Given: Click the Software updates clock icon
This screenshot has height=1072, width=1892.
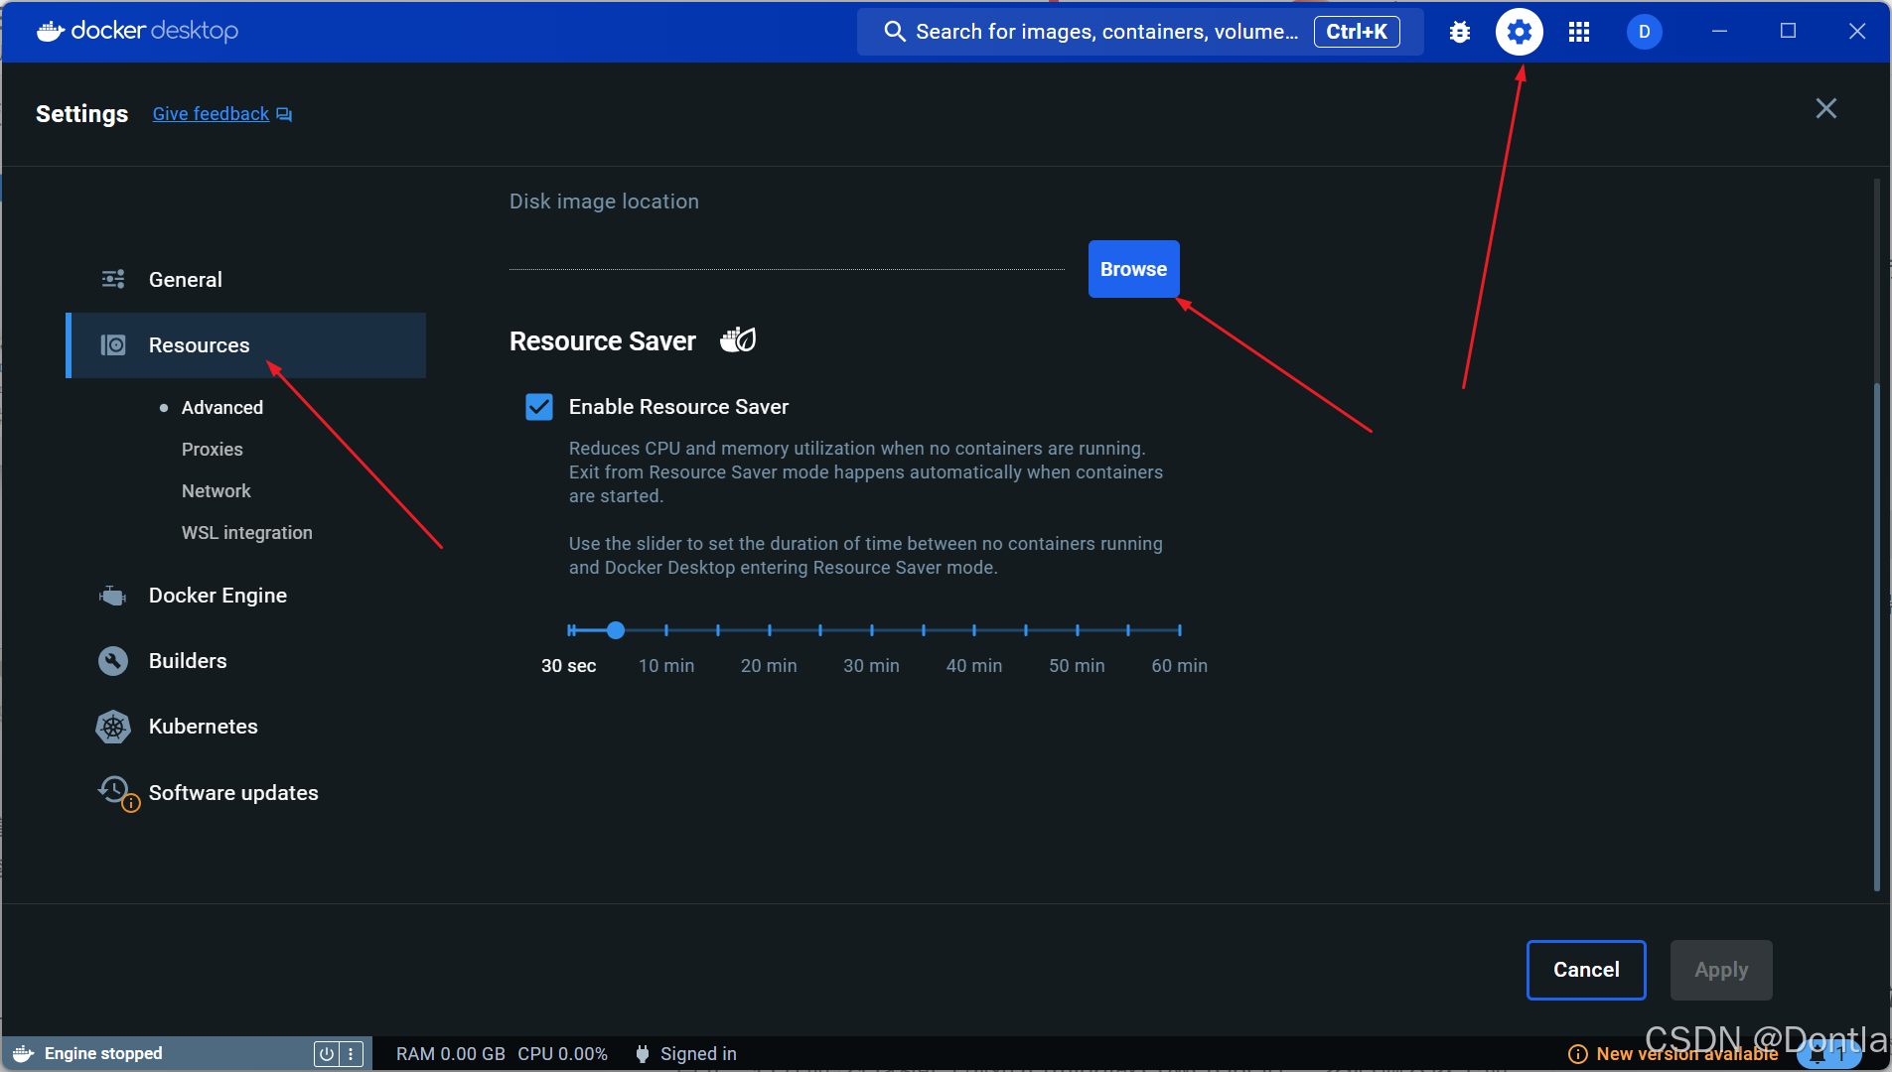Looking at the screenshot, I should click(x=116, y=792).
